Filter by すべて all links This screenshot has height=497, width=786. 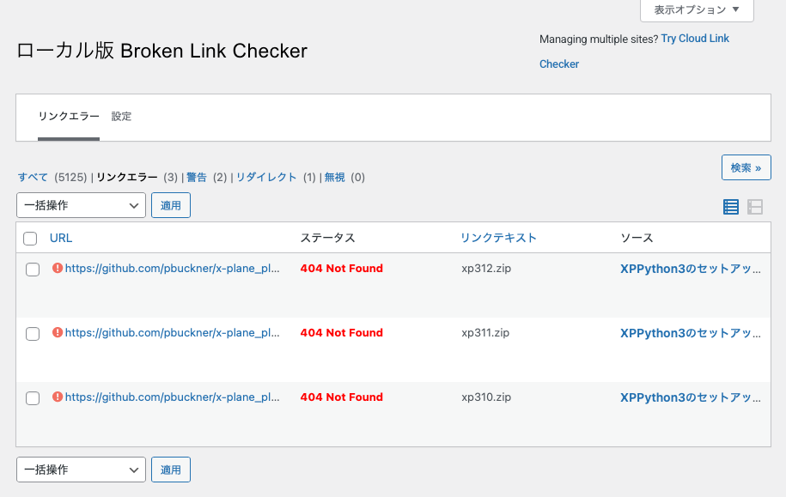pyautogui.click(x=33, y=177)
